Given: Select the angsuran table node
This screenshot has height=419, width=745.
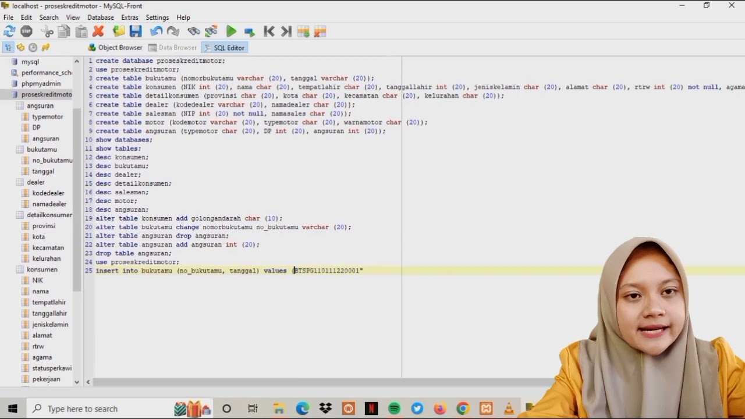Looking at the screenshot, I should (40, 106).
